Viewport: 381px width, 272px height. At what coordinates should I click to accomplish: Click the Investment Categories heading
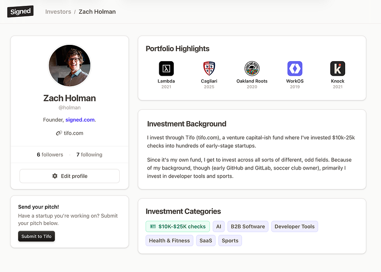click(183, 211)
